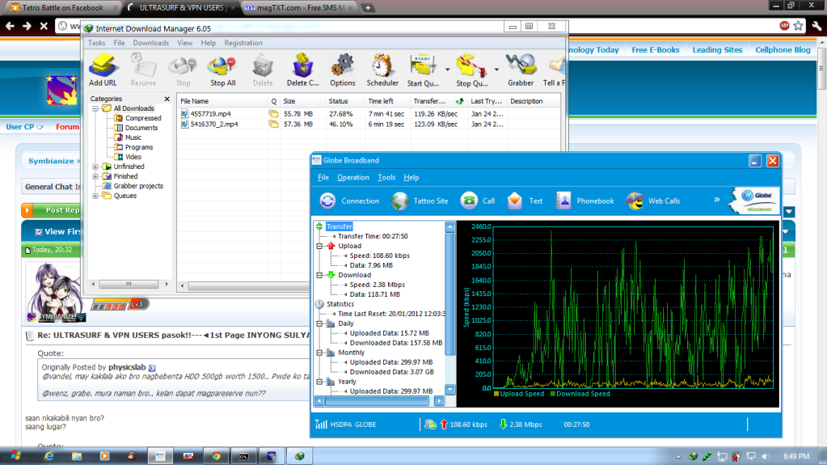Open Tattoo Site globe icon
The height and width of the screenshot is (465, 827).
pyautogui.click(x=400, y=201)
